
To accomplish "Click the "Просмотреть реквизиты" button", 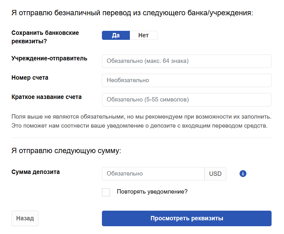I will click(186, 218).
